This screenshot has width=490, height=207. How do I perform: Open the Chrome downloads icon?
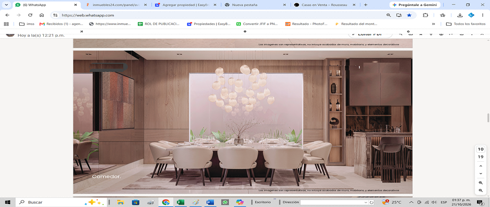point(460,15)
